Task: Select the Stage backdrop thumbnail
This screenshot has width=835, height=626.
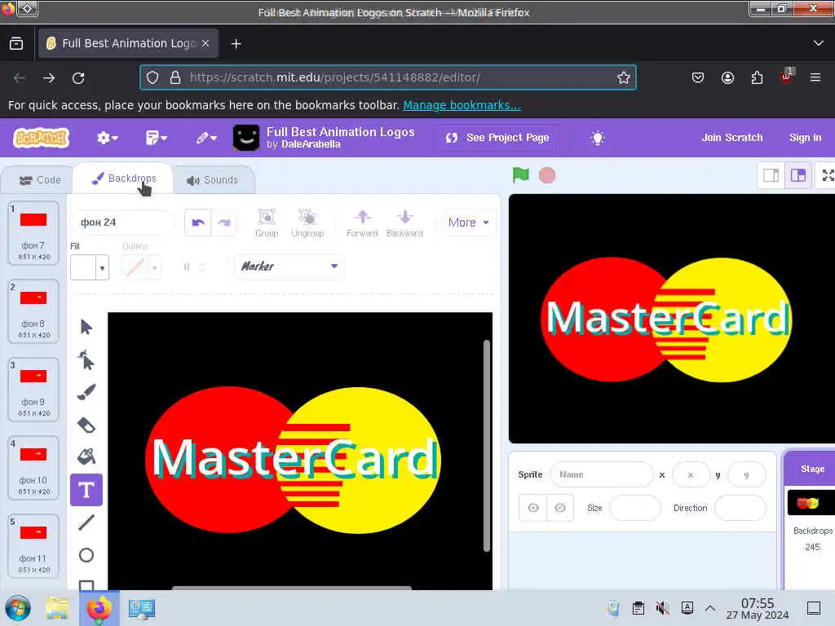Action: click(x=811, y=502)
